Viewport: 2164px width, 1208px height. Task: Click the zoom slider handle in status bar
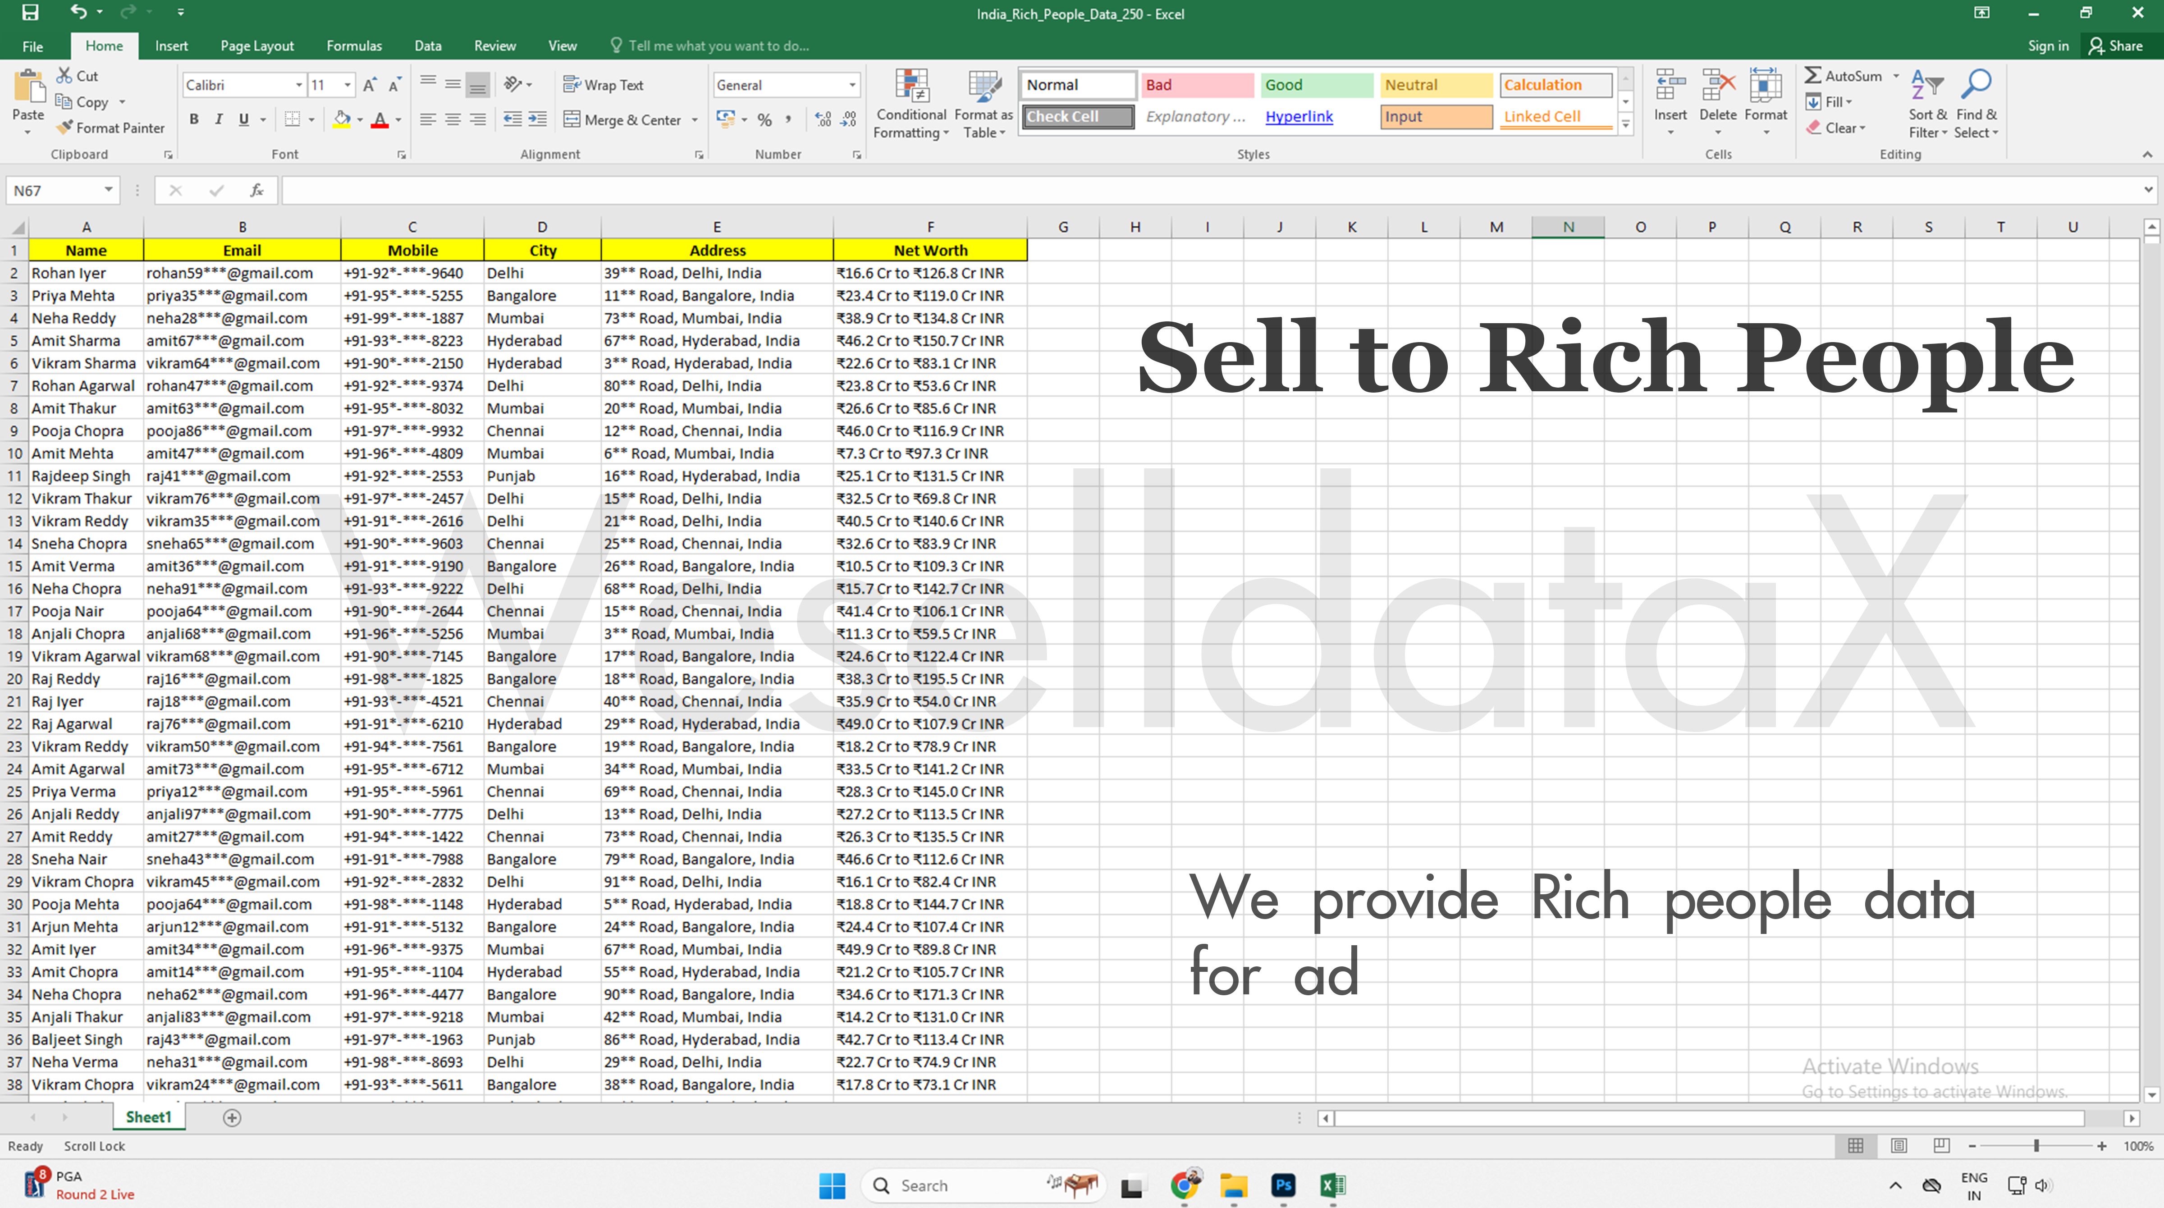[2036, 1146]
